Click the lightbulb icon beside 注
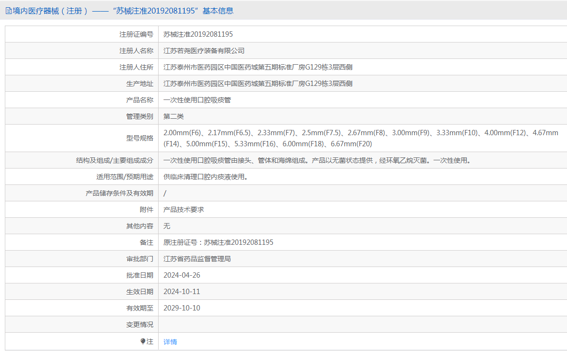Screen dimensions: 567x352 click(x=143, y=341)
